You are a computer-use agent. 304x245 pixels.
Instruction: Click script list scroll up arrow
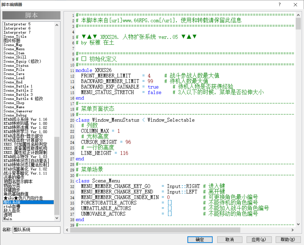pos(57,25)
